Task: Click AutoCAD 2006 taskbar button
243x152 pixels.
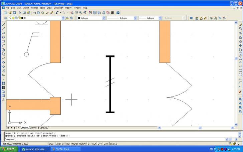Action: pos(35,149)
